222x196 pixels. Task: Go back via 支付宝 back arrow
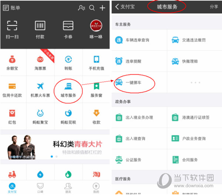click(x=125, y=7)
